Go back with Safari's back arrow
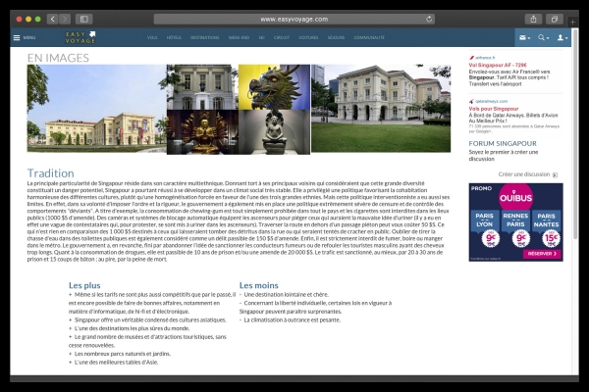 [x=52, y=19]
